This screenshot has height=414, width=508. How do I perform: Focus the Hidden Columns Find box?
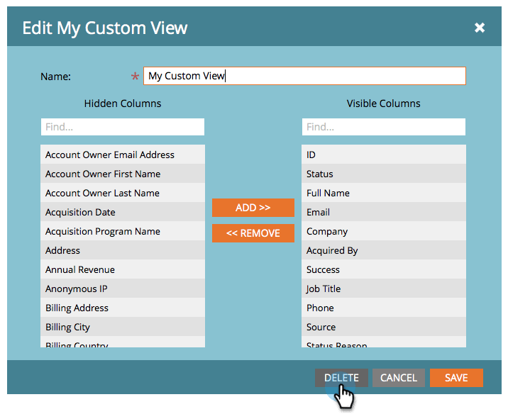coord(123,127)
